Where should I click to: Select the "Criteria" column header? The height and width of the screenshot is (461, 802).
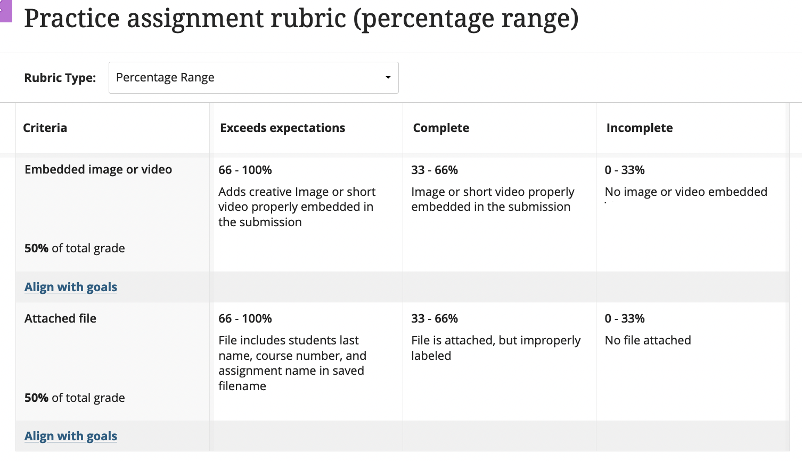click(45, 128)
